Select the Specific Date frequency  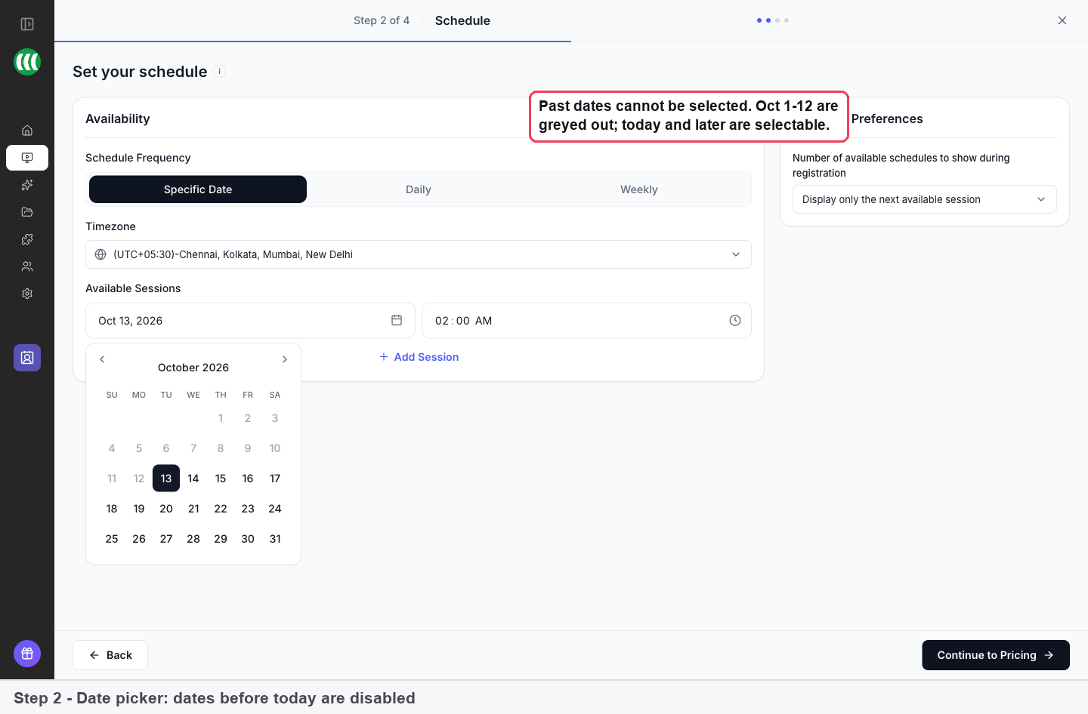coord(198,189)
